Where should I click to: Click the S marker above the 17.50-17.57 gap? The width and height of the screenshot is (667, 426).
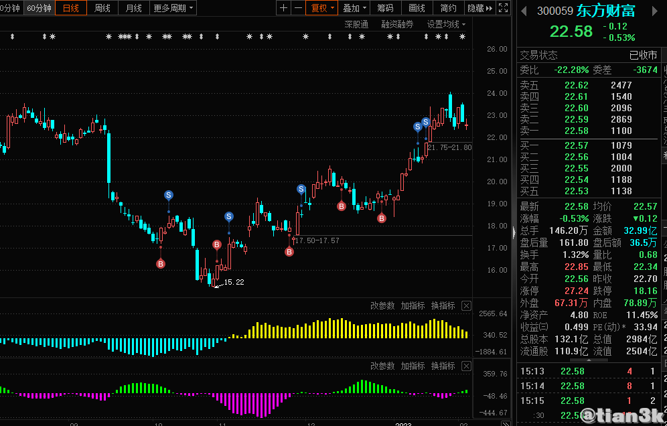[x=301, y=189]
